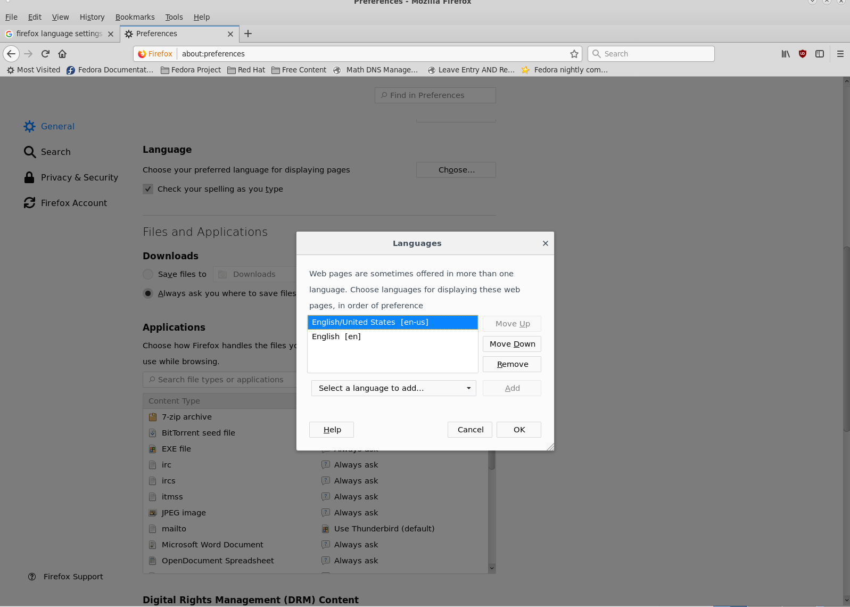Cancel the Languages dialog

(x=470, y=430)
